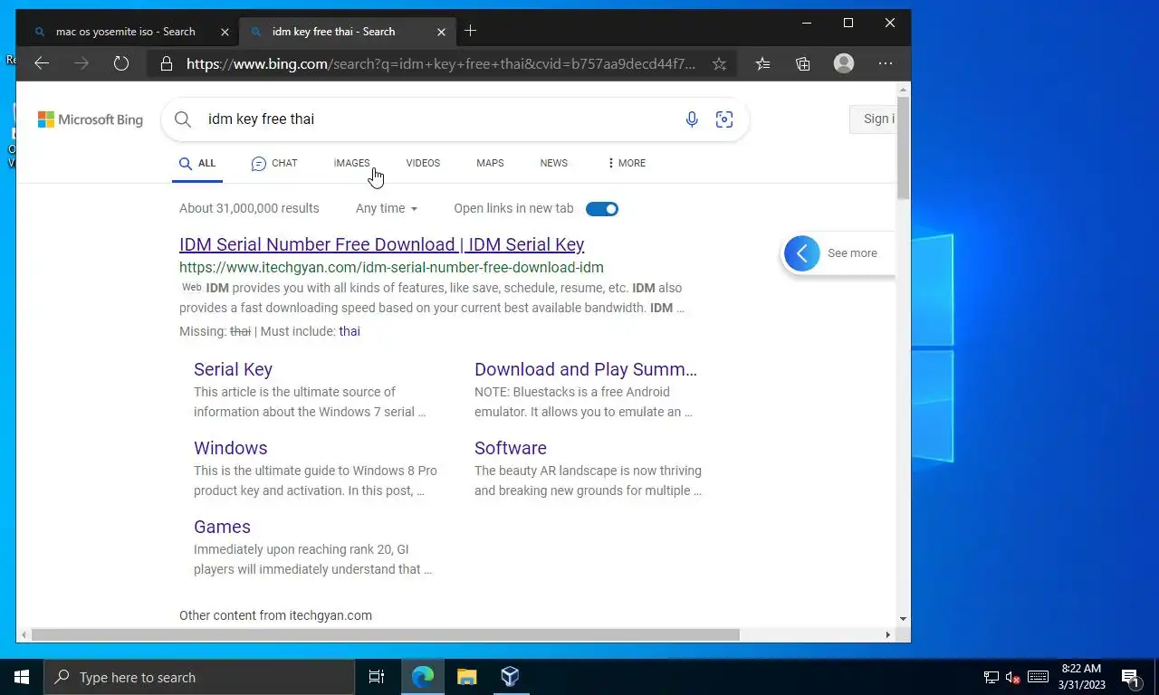Open 'IDM Serial Number Free Download' result
Image resolution: width=1159 pixels, height=695 pixels.
pos(381,244)
